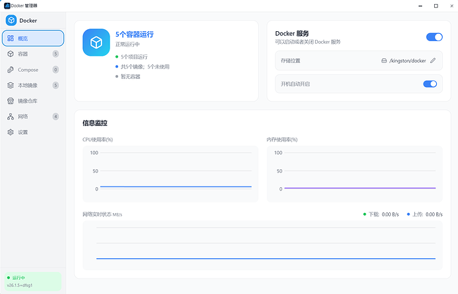
Task: Click the 运行中 status panel
Action: click(33, 281)
